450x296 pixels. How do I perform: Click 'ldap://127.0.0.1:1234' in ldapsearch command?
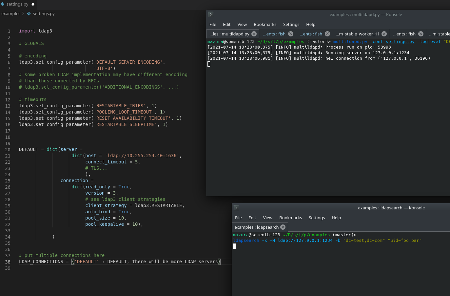[305, 241]
